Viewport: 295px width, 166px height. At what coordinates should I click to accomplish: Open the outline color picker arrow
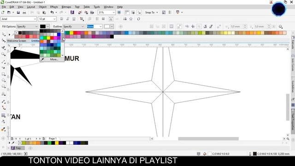click(x=112, y=27)
